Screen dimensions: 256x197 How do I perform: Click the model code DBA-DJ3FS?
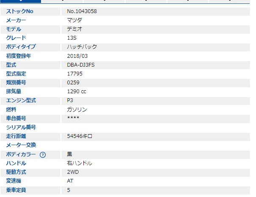click(81, 65)
